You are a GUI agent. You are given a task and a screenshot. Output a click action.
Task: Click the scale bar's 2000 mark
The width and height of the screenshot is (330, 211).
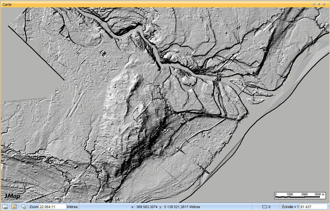tap(304, 194)
